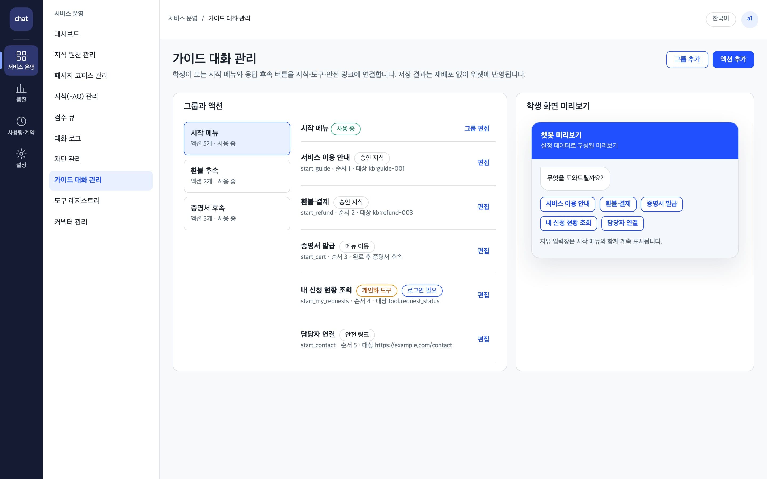Open 지식(FAQ) 관리 menu item
Screen dimensions: 767x479
[101, 96]
